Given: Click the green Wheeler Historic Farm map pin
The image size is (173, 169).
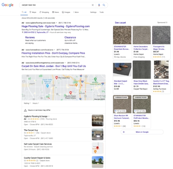Looking at the screenshot, I should coord(95,79).
